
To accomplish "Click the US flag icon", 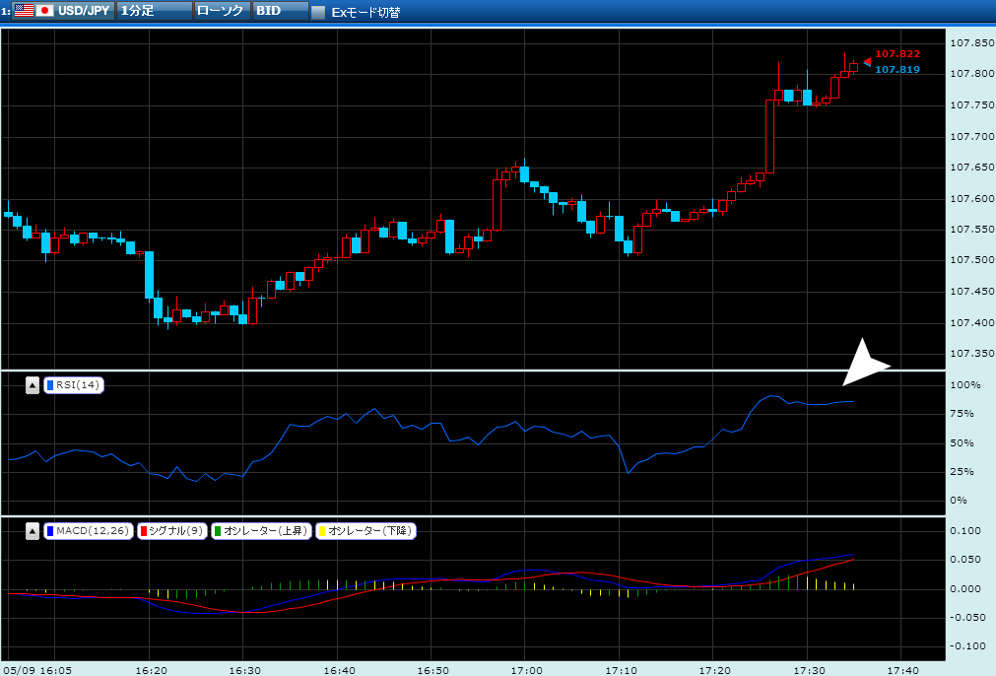I will [x=25, y=10].
